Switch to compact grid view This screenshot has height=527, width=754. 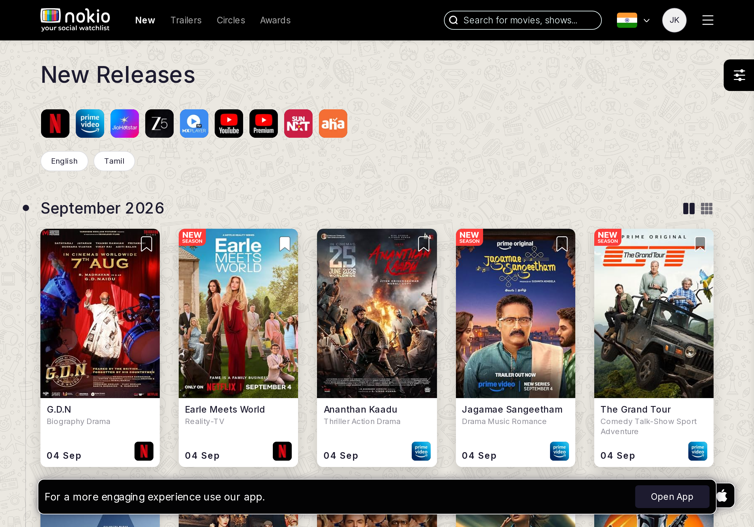pyautogui.click(x=707, y=208)
